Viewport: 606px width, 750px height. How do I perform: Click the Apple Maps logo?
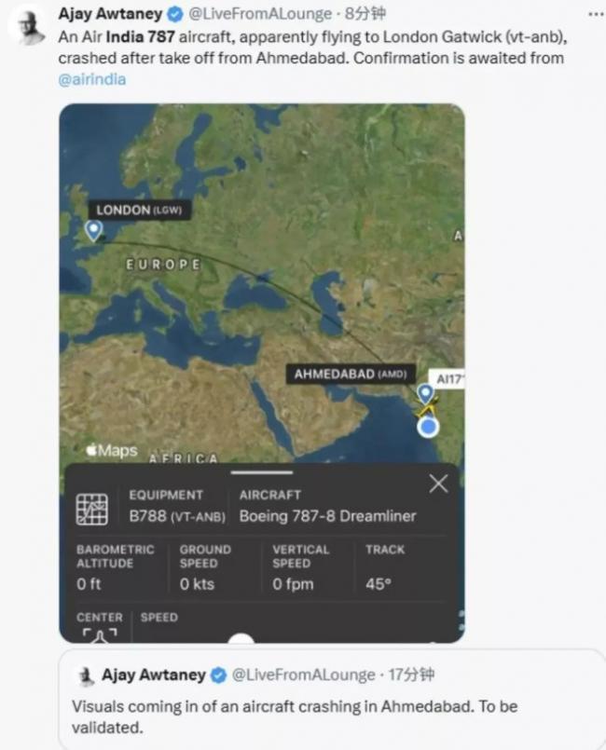111,451
